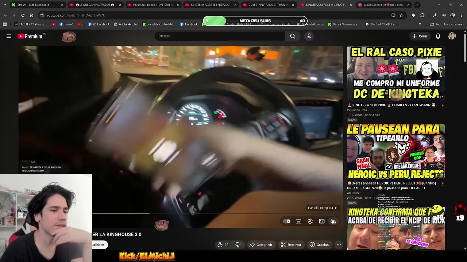Click the Gracias button

point(319,245)
